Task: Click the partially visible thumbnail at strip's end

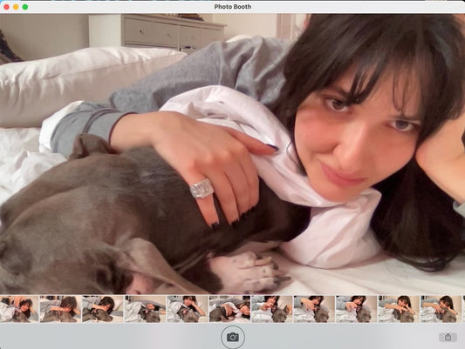Action: [463, 309]
